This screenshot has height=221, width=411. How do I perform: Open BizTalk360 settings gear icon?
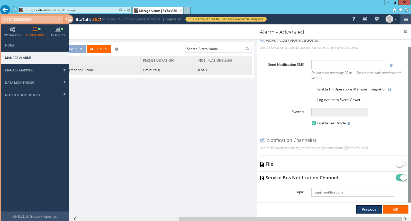pyautogui.click(x=377, y=19)
